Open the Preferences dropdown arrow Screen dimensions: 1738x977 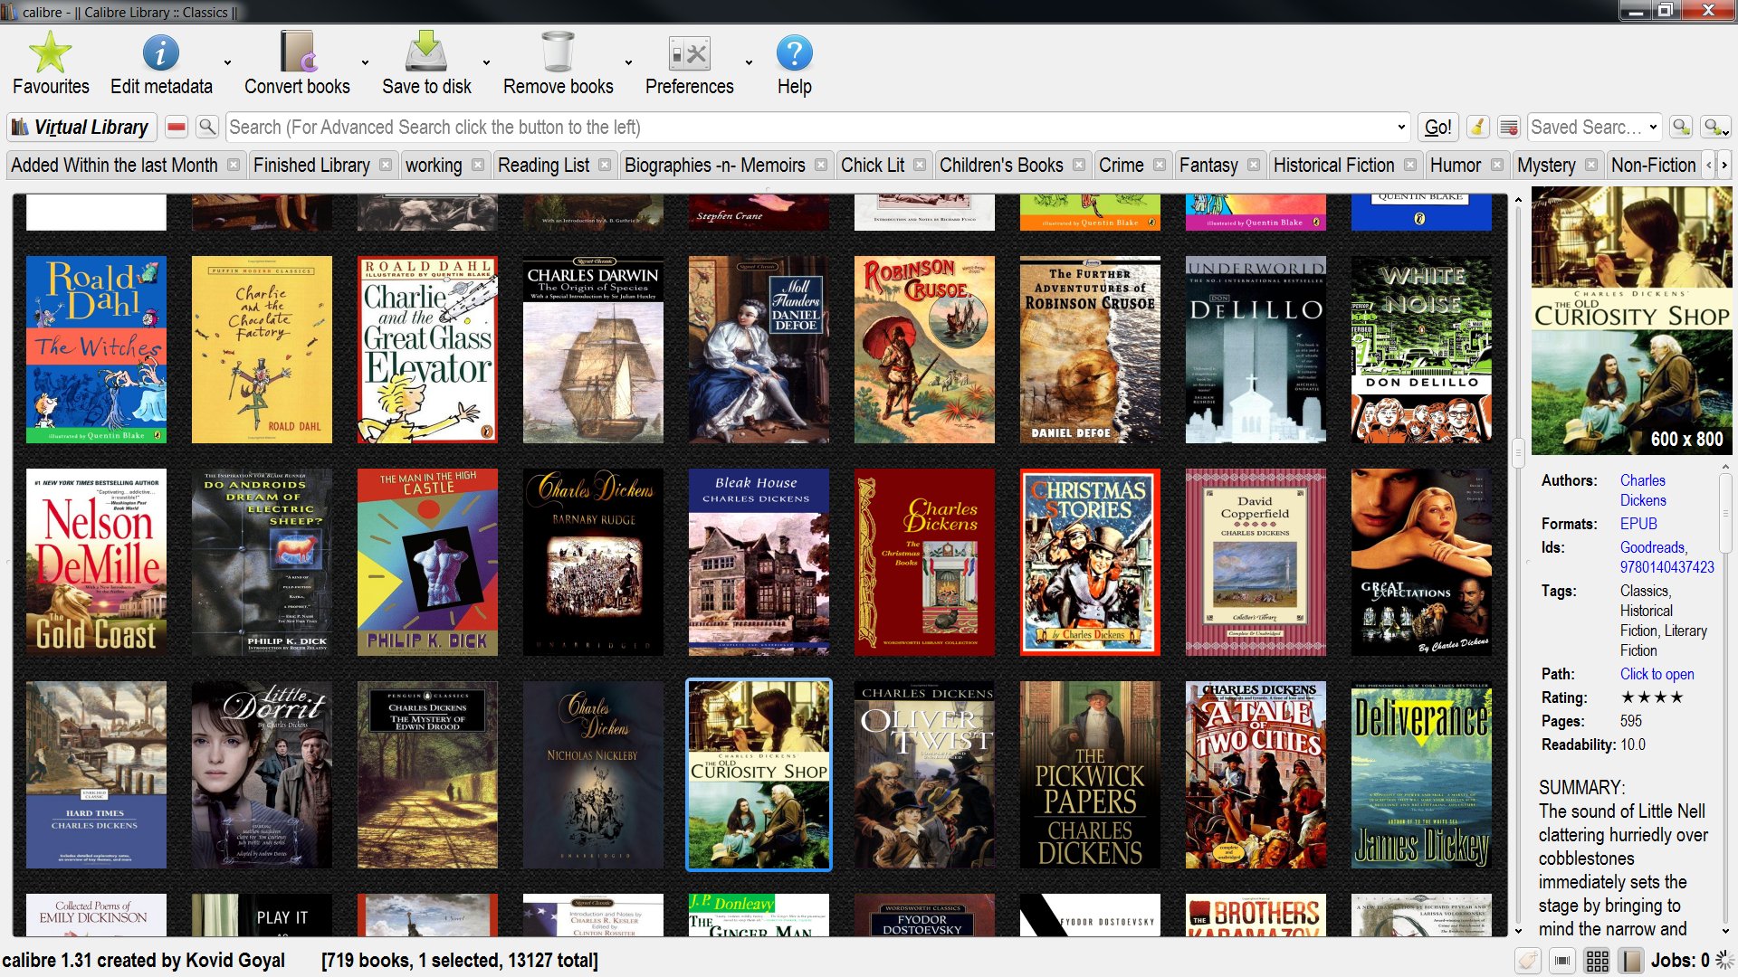749,63
